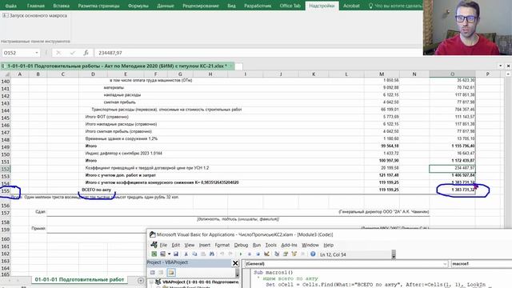Click Запуск основного макроса button
Screen dimensions: 512x288
34,15
